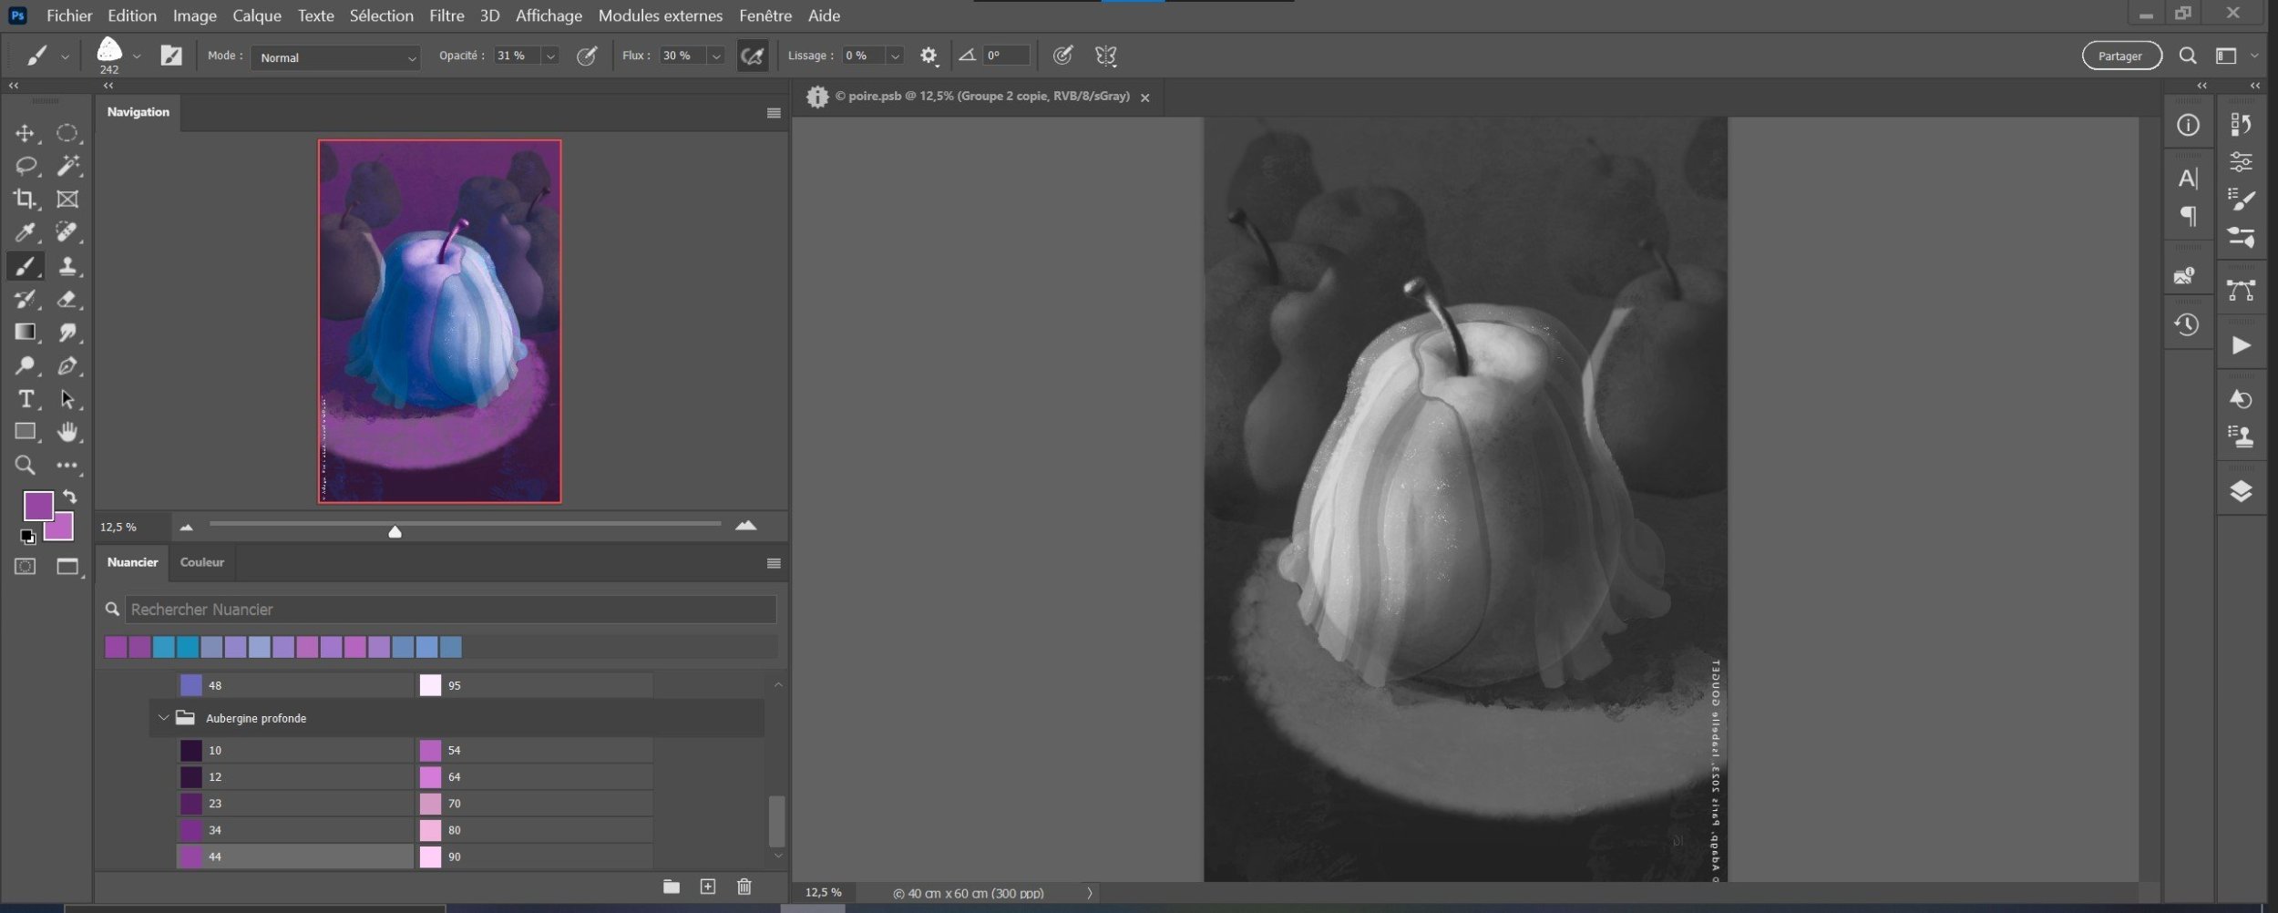The width and height of the screenshot is (2278, 913).
Task: Collapse the Aubergine profonde swatch group
Action: (163, 718)
